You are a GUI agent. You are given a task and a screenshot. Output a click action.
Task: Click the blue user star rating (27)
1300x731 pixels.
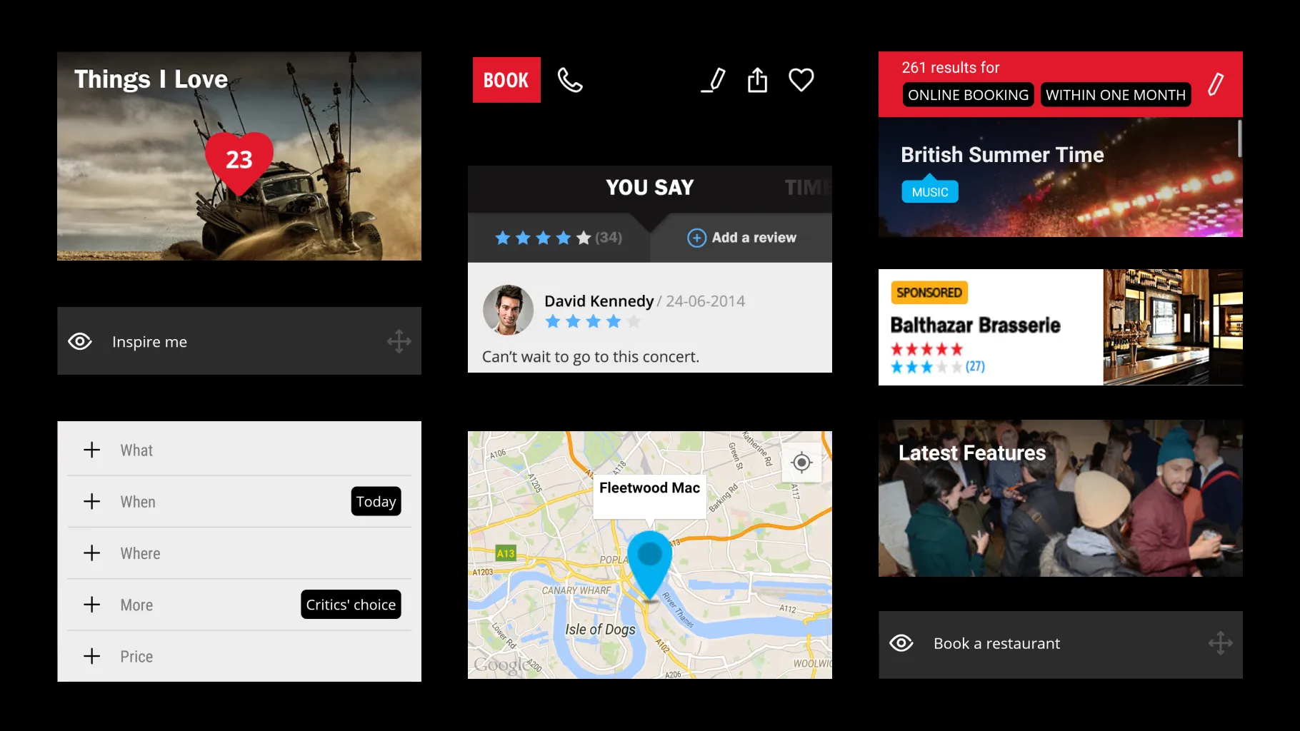point(937,367)
